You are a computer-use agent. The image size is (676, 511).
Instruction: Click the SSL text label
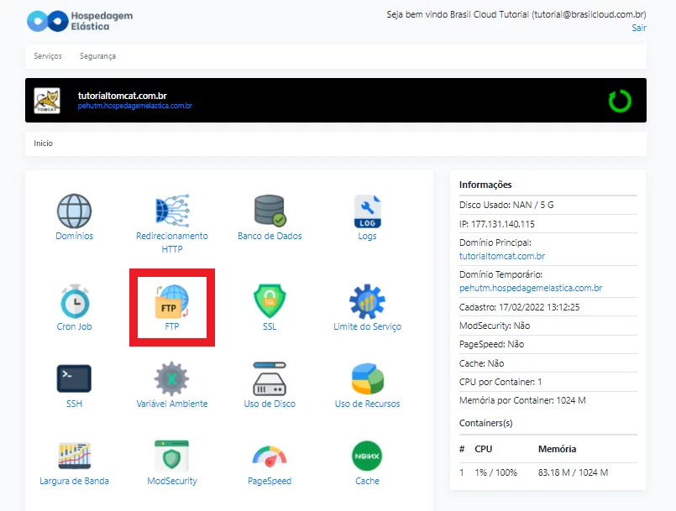click(x=270, y=326)
